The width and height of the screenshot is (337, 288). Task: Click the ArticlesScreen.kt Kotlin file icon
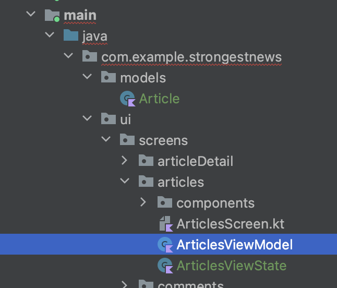pos(166,224)
